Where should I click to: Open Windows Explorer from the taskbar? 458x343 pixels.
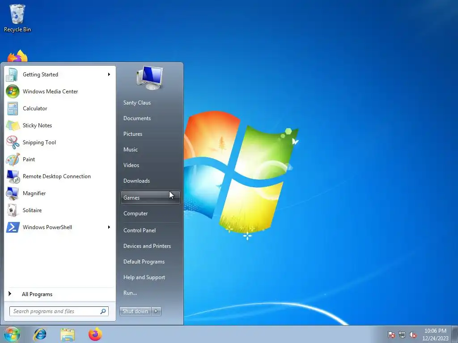click(68, 334)
